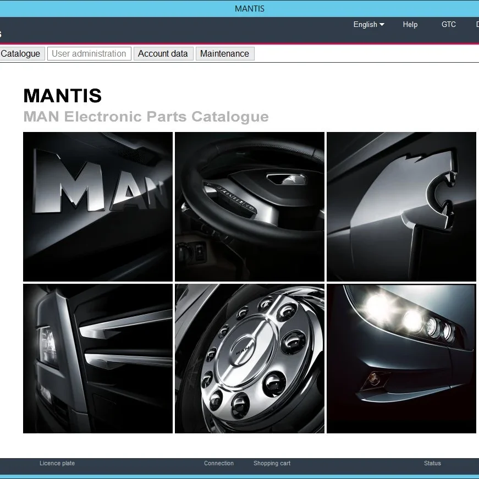Open the chrome wheel hub image
Viewport: 479px width, 479px height.
[x=249, y=358]
